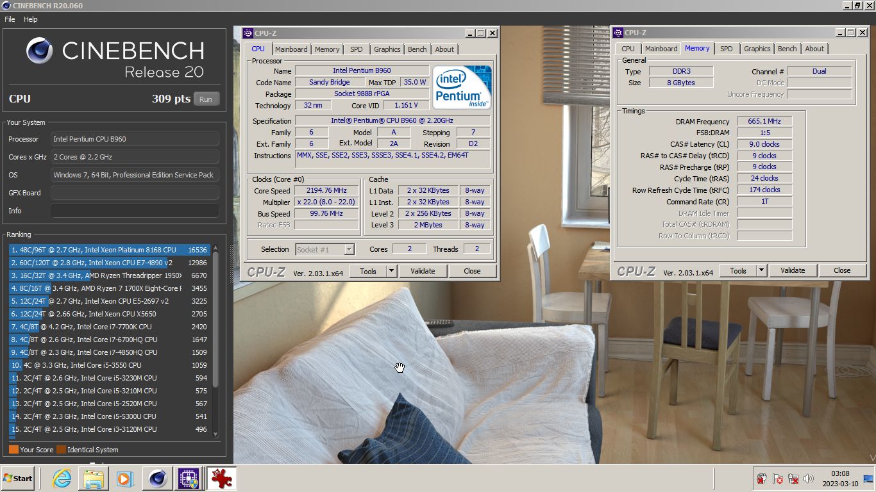Run the CPU benchmark
This screenshot has width=876, height=492.
(x=206, y=99)
